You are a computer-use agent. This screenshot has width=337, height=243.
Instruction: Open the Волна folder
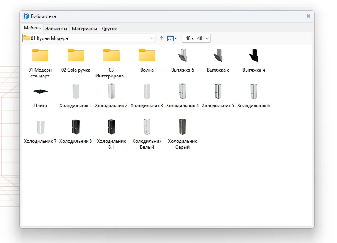(147, 56)
